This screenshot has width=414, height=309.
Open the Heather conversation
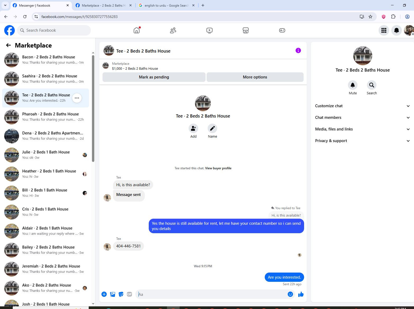click(45, 174)
